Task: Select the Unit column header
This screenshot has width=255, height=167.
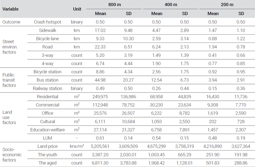Action: click(x=77, y=9)
